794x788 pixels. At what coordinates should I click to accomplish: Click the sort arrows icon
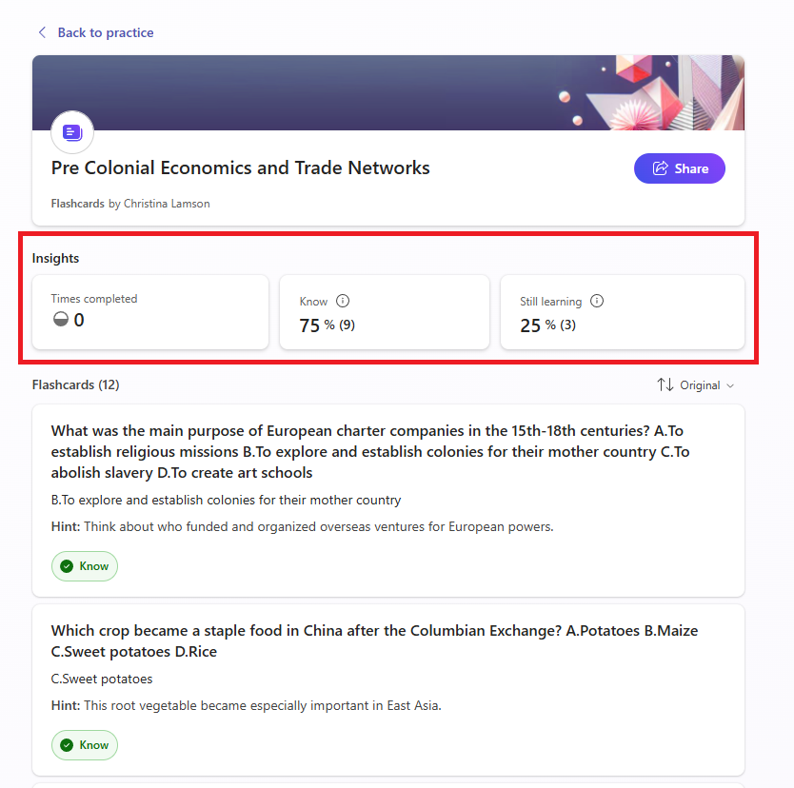[x=665, y=385]
